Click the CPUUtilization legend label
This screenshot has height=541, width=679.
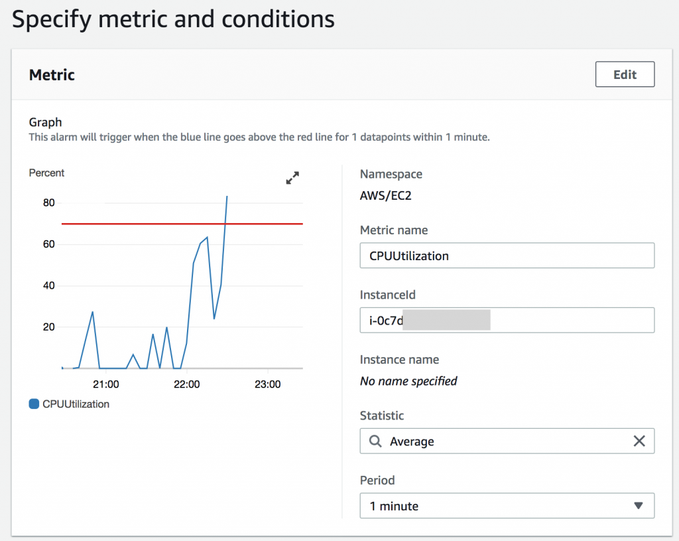click(75, 404)
